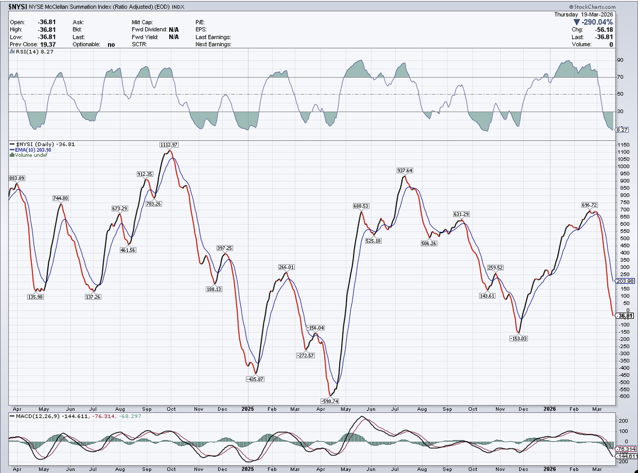Viewport: 638px width, 473px height.
Task: Click the 883.89 price label
Action: (x=17, y=178)
